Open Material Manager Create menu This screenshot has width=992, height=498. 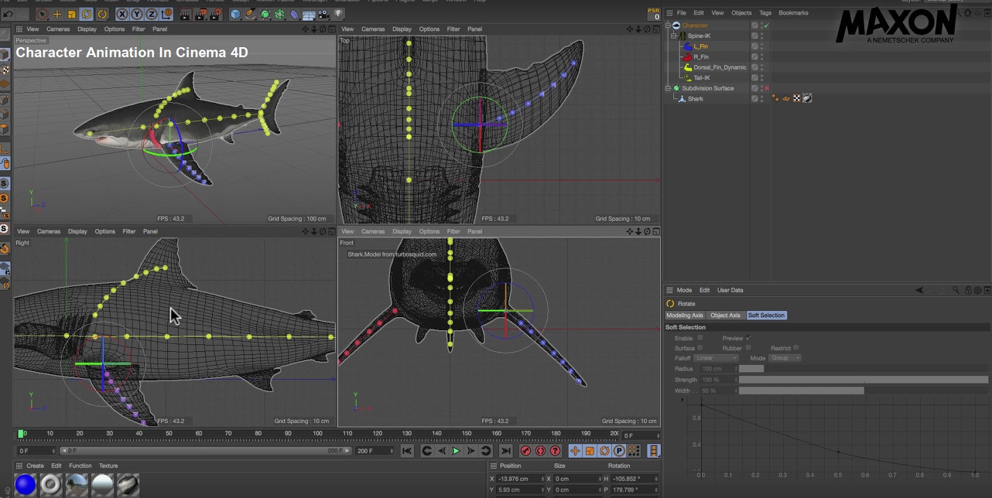(x=35, y=466)
